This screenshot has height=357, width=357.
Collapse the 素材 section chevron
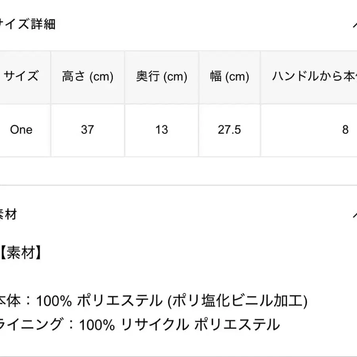point(354,215)
